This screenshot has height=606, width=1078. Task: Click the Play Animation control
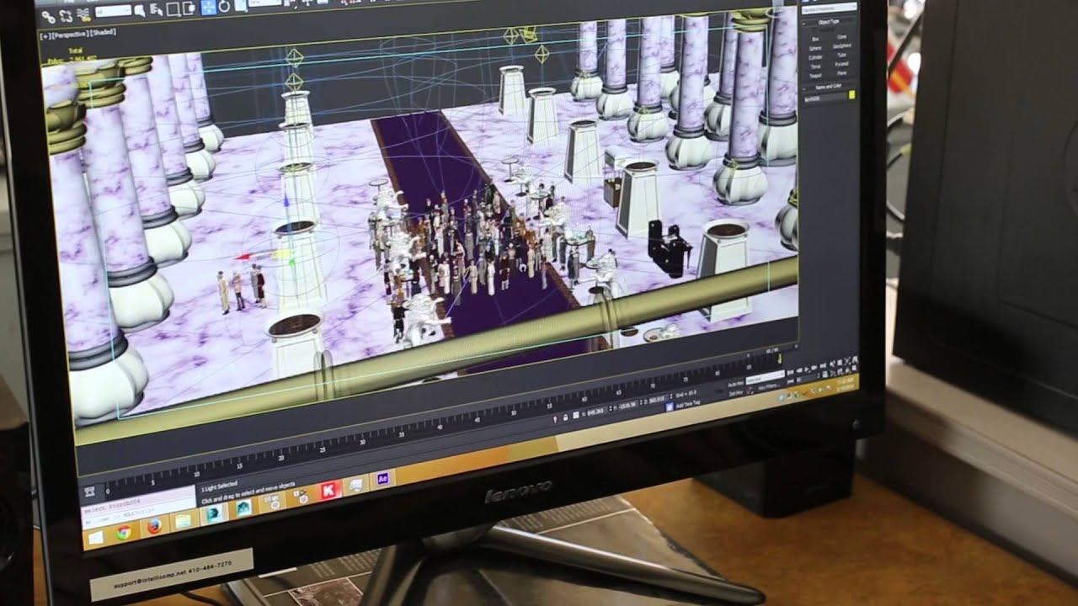point(807,369)
